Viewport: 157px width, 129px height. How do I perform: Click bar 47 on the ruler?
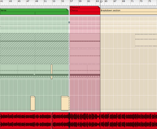[28, 1]
